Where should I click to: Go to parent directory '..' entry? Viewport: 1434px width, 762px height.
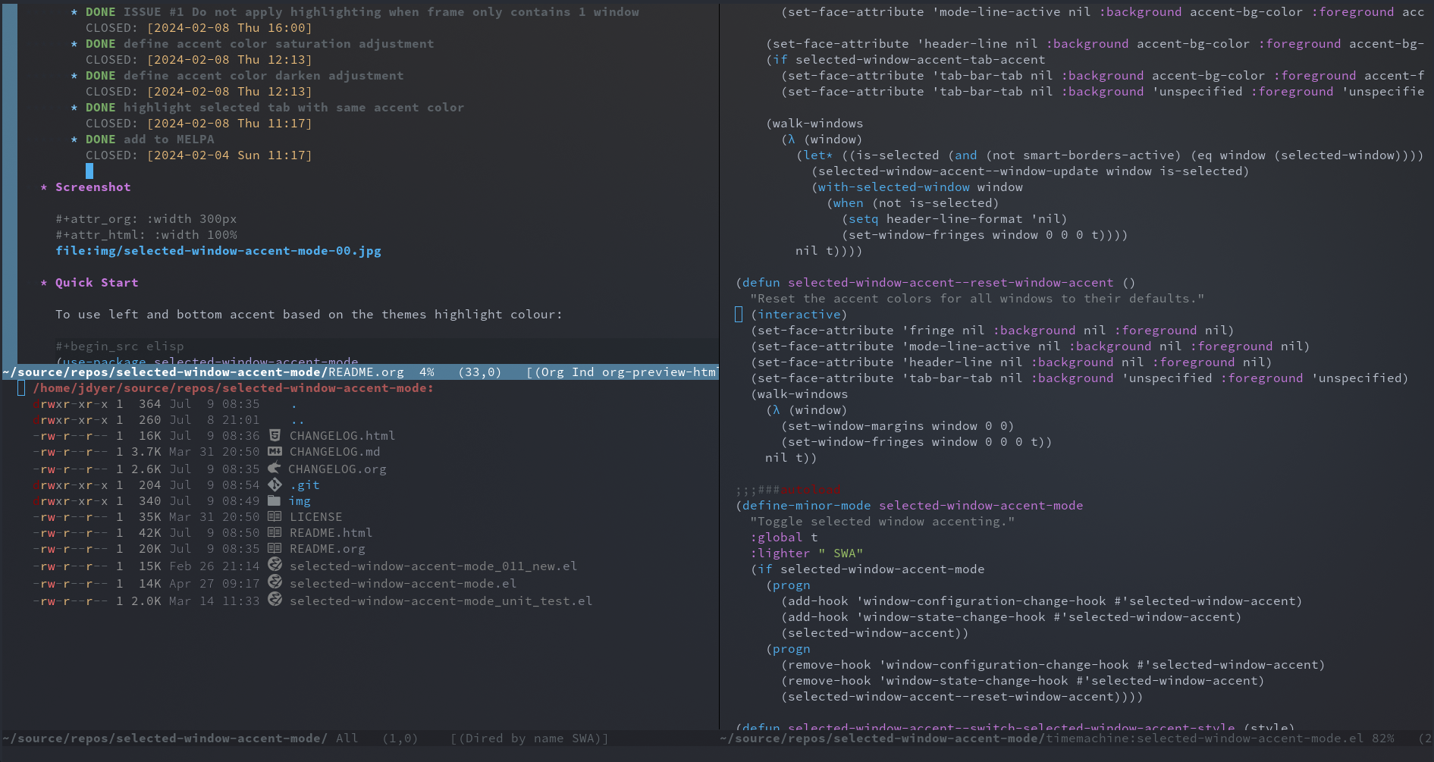(x=297, y=420)
